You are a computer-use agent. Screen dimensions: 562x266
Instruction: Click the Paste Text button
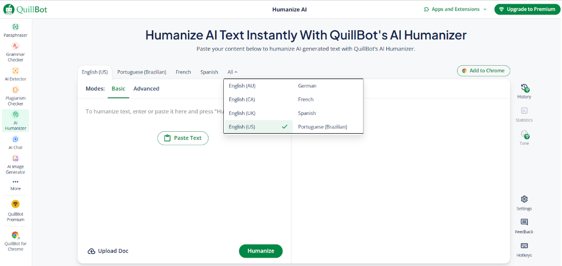pos(183,138)
